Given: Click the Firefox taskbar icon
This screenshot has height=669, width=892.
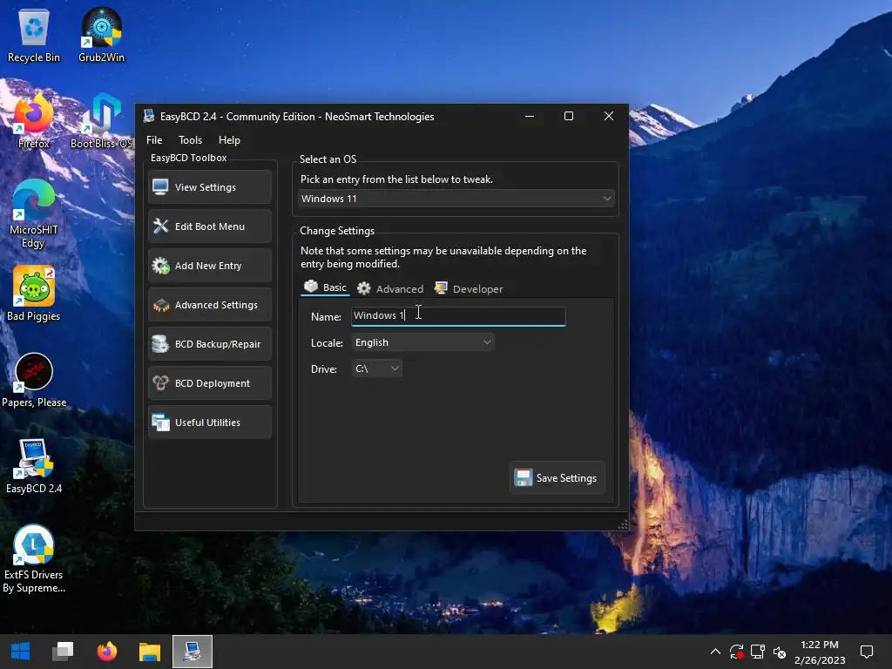Looking at the screenshot, I should [106, 652].
